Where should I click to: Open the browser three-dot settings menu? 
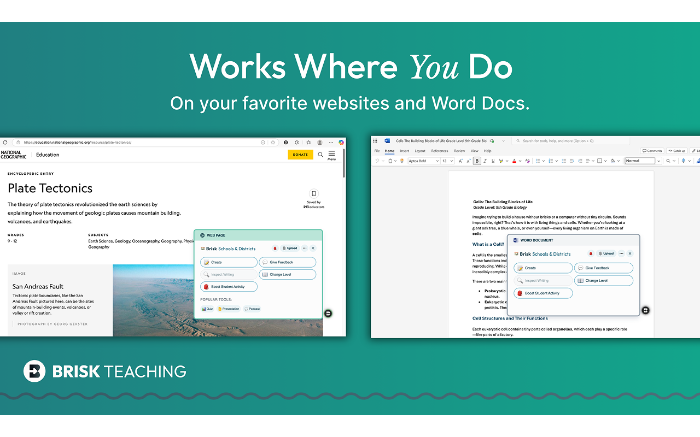point(331,143)
